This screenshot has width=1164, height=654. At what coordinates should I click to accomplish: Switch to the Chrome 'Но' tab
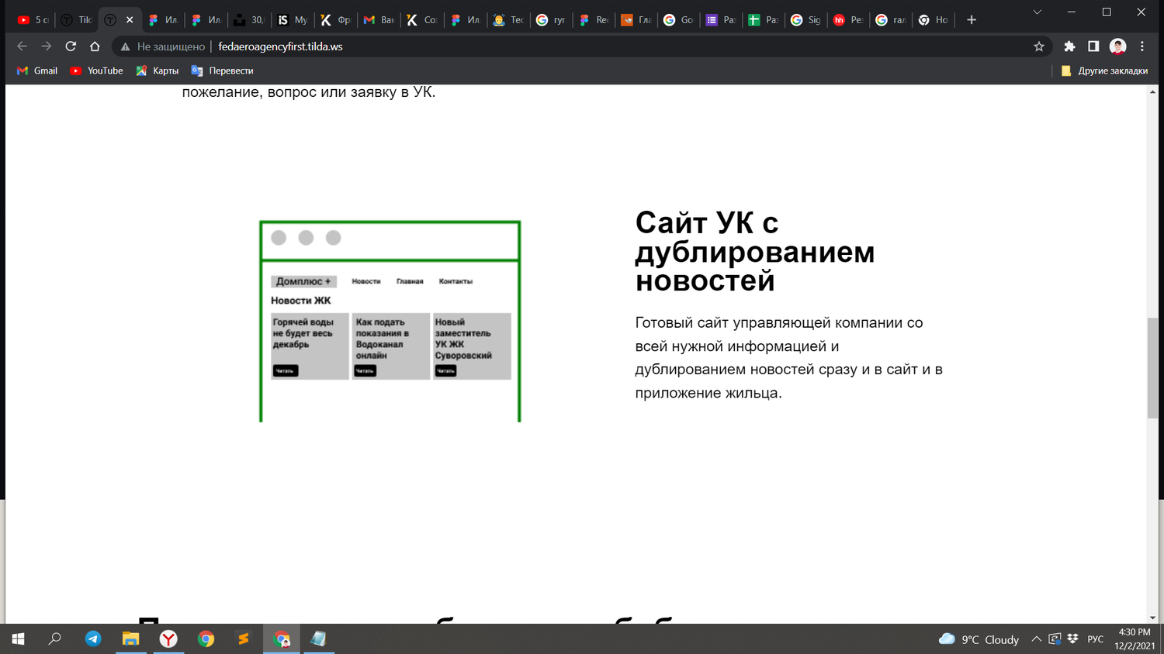click(x=934, y=20)
